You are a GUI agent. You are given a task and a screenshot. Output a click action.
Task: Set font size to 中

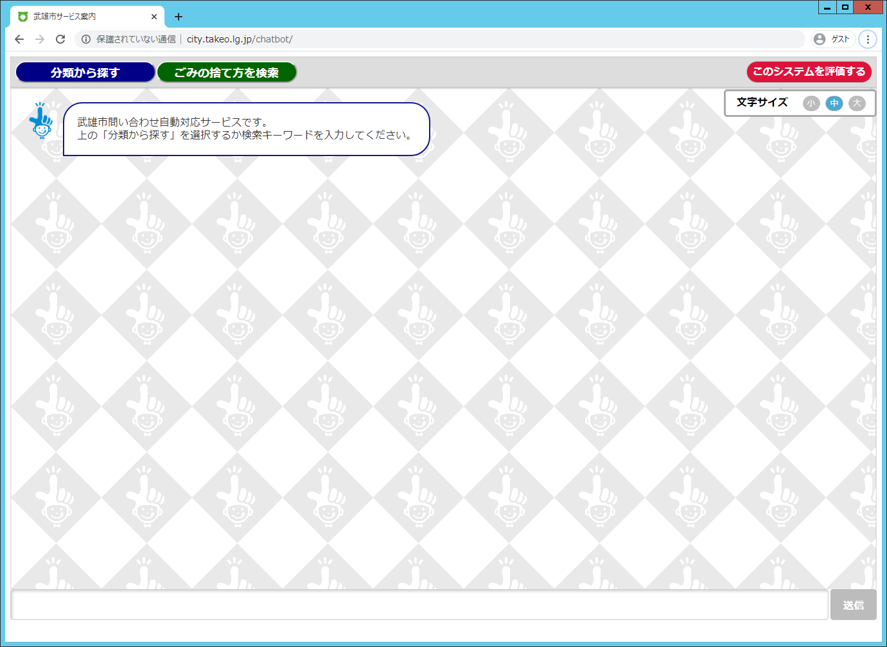coord(834,103)
